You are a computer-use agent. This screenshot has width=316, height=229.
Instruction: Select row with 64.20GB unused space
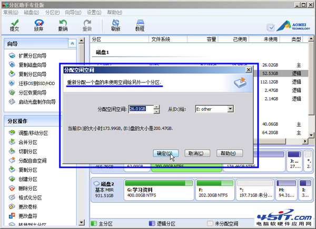(x=281, y=133)
